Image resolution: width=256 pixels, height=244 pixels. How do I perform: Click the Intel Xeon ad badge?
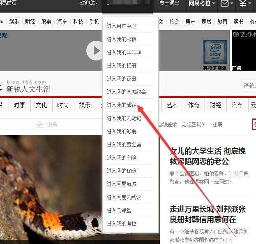click(x=215, y=52)
